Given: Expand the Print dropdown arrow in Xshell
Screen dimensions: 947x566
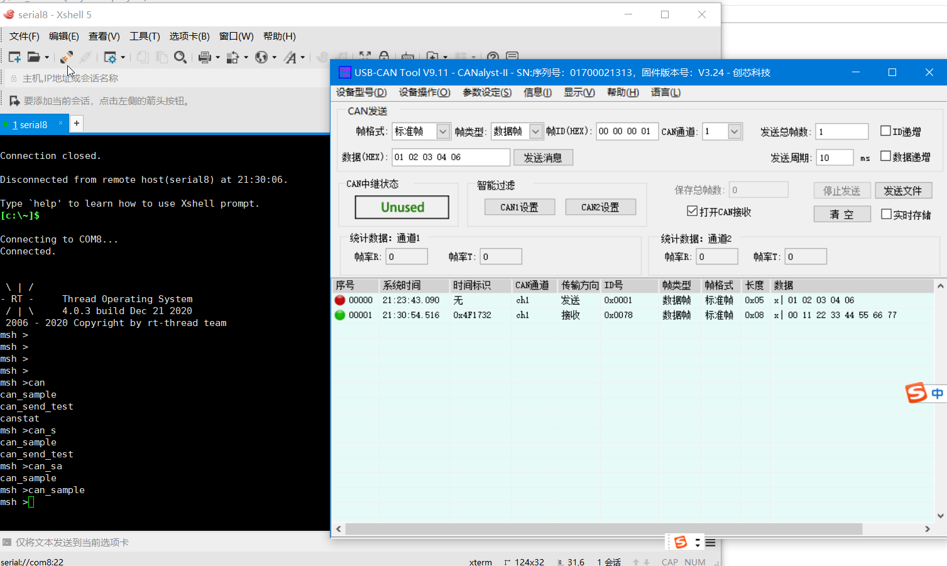Looking at the screenshot, I should [217, 58].
